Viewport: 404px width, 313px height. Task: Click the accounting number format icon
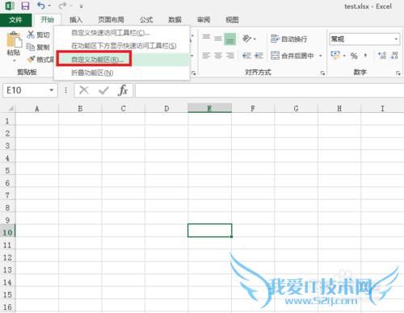(x=335, y=55)
